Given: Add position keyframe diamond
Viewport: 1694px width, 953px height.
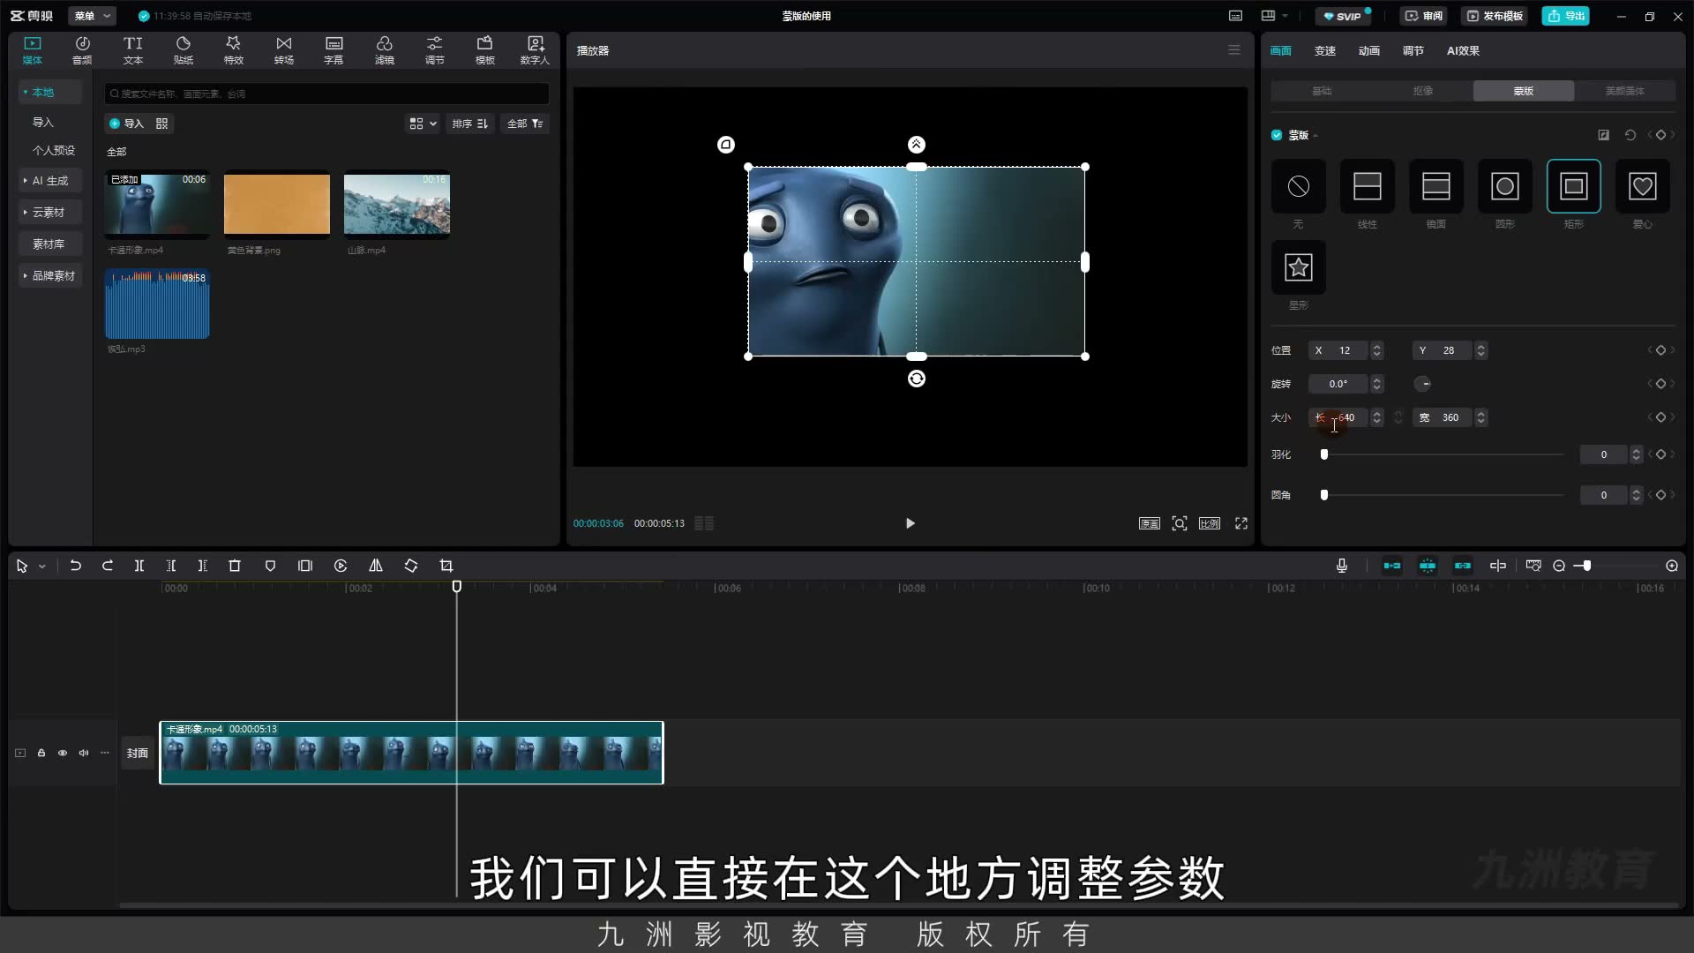Looking at the screenshot, I should pos(1660,350).
